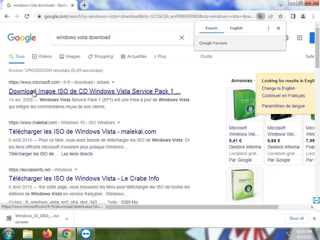
Task: Open the Google Translate icon in address bar
Action: click(260, 16)
